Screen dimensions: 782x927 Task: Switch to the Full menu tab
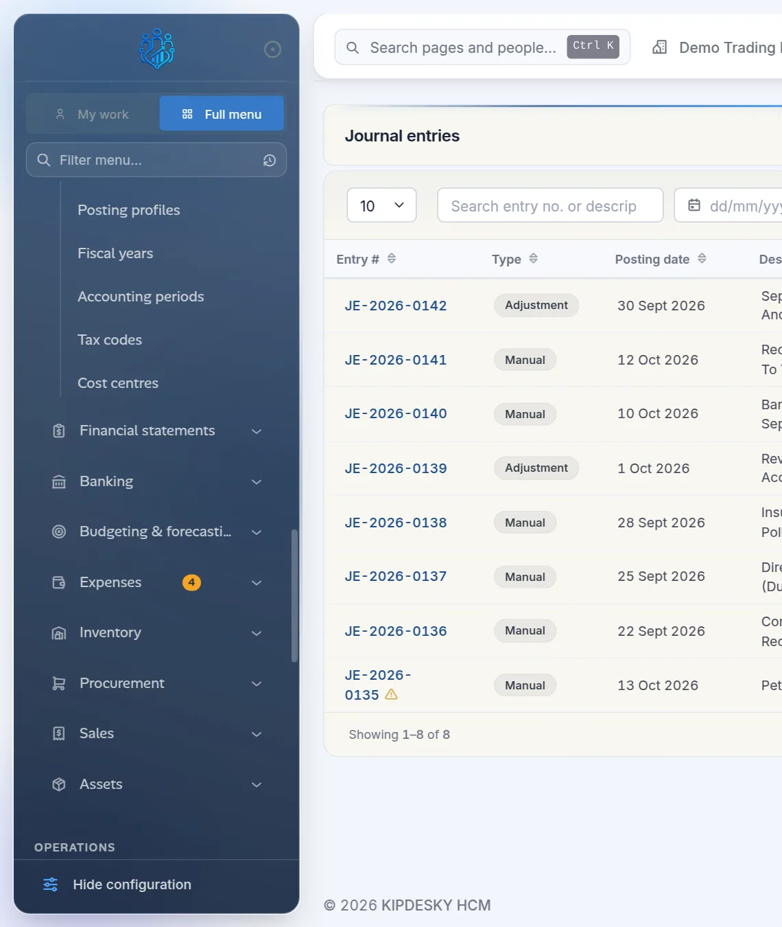point(222,113)
